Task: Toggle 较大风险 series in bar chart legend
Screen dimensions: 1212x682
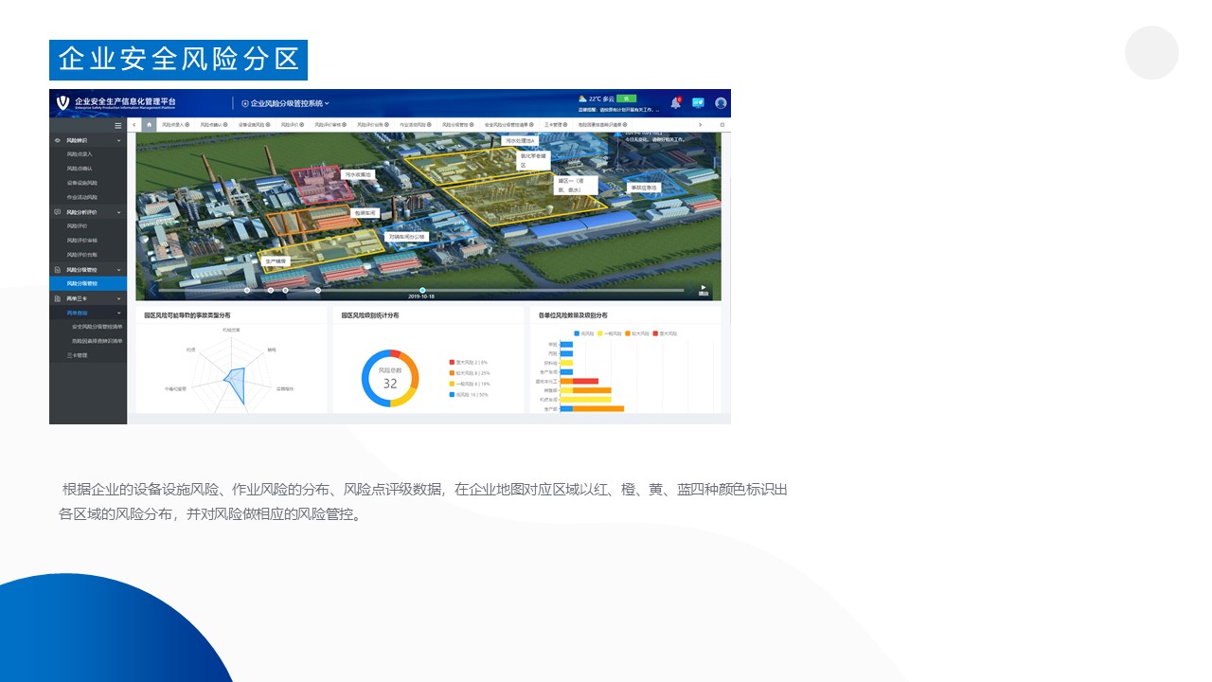Action: point(638,333)
